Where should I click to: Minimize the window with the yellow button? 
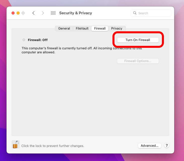coord(18,13)
